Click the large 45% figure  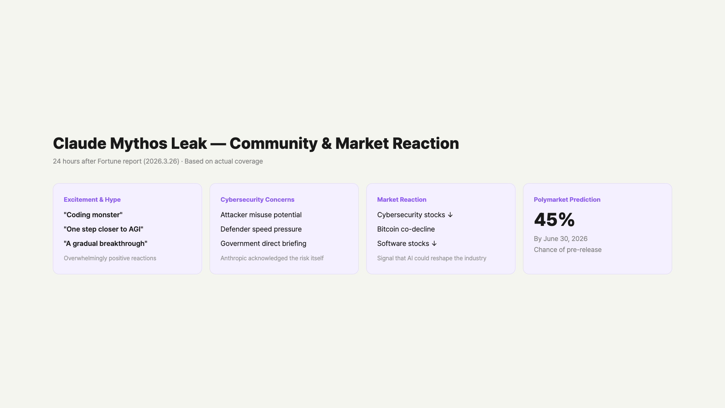point(554,219)
